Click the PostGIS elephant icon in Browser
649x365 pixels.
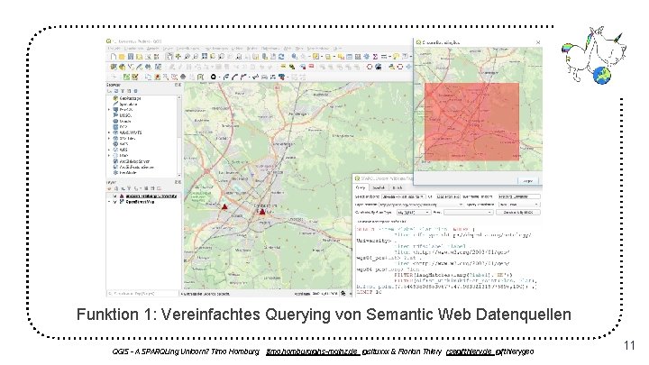click(x=115, y=110)
